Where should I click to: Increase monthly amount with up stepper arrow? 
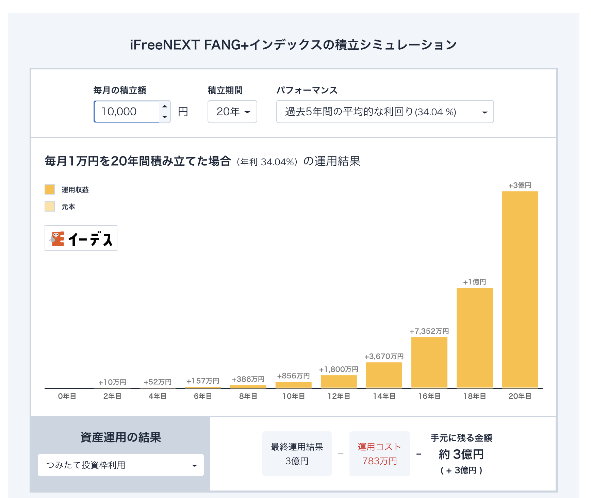pos(165,106)
